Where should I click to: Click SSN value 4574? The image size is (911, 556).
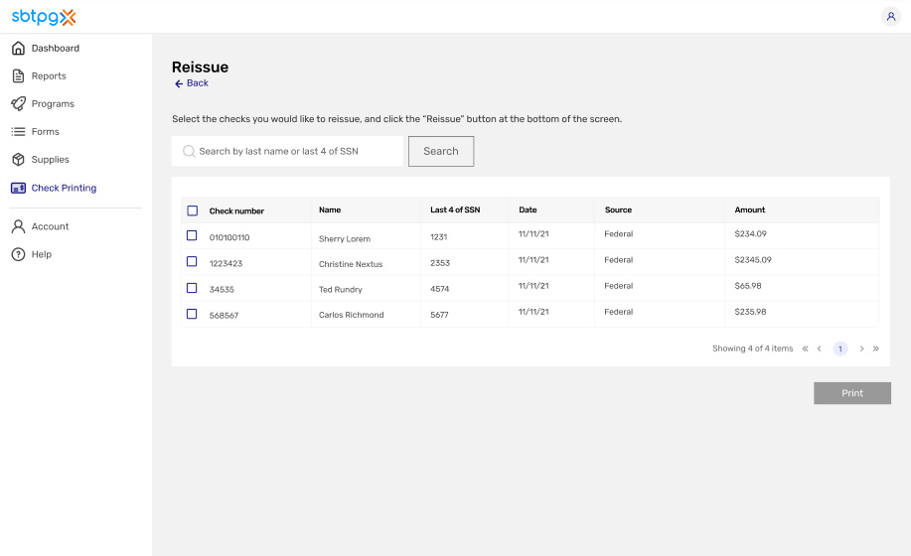440,289
